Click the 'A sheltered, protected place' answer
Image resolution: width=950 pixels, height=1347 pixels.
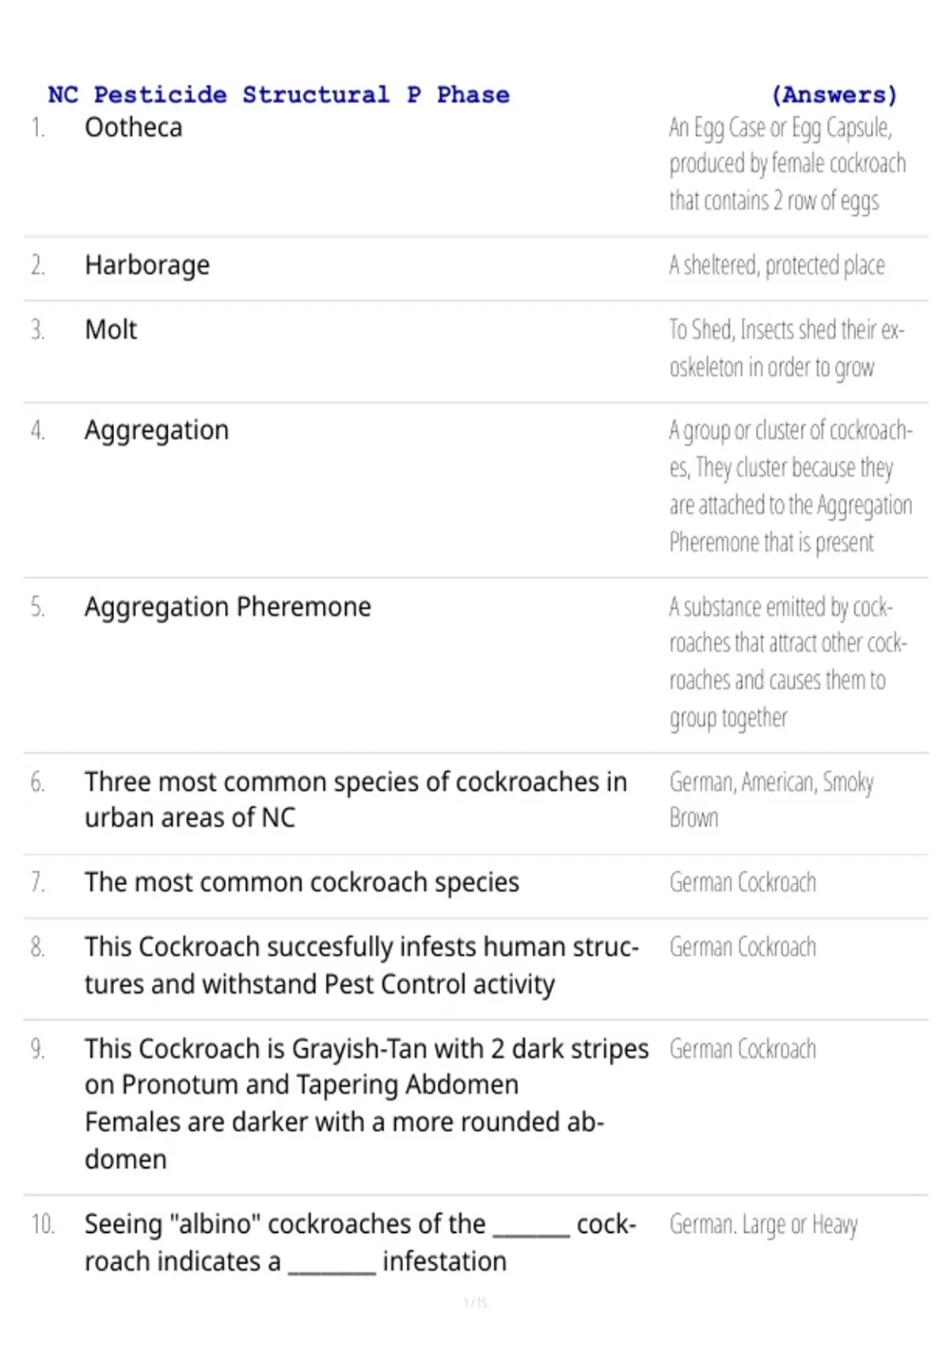click(x=777, y=265)
